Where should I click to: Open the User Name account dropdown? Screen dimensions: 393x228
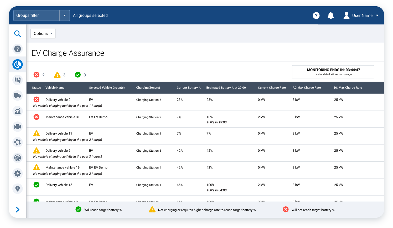[x=362, y=15]
